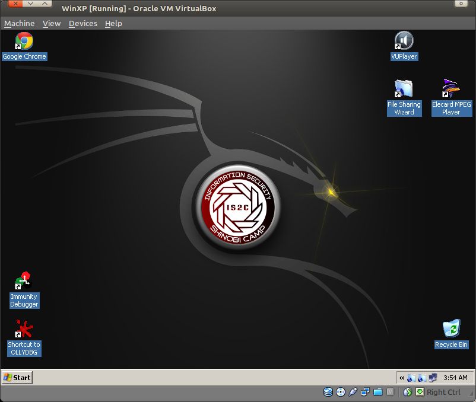Click the virtualization features V chip icon
The width and height of the screenshot is (476, 402).
tap(390, 392)
